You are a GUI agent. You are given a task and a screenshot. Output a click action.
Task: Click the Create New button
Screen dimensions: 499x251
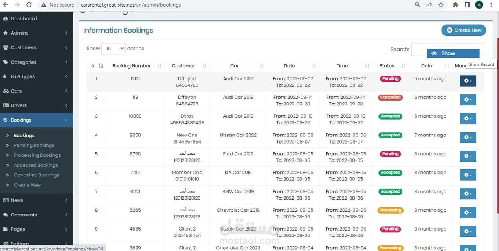coord(464,30)
